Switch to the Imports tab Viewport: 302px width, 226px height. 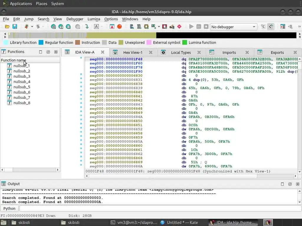pos(229,52)
